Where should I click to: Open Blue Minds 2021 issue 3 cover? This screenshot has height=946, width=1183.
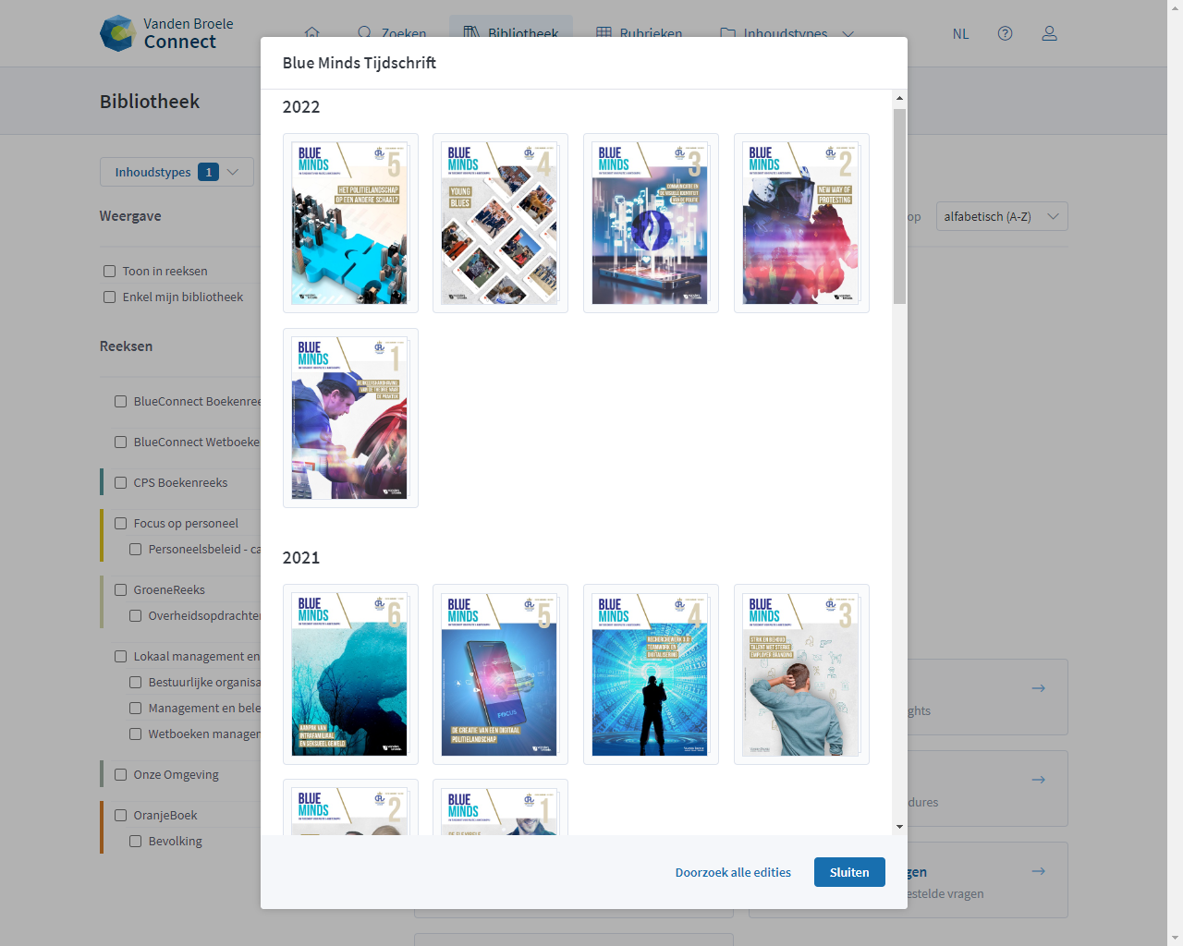[x=801, y=674]
